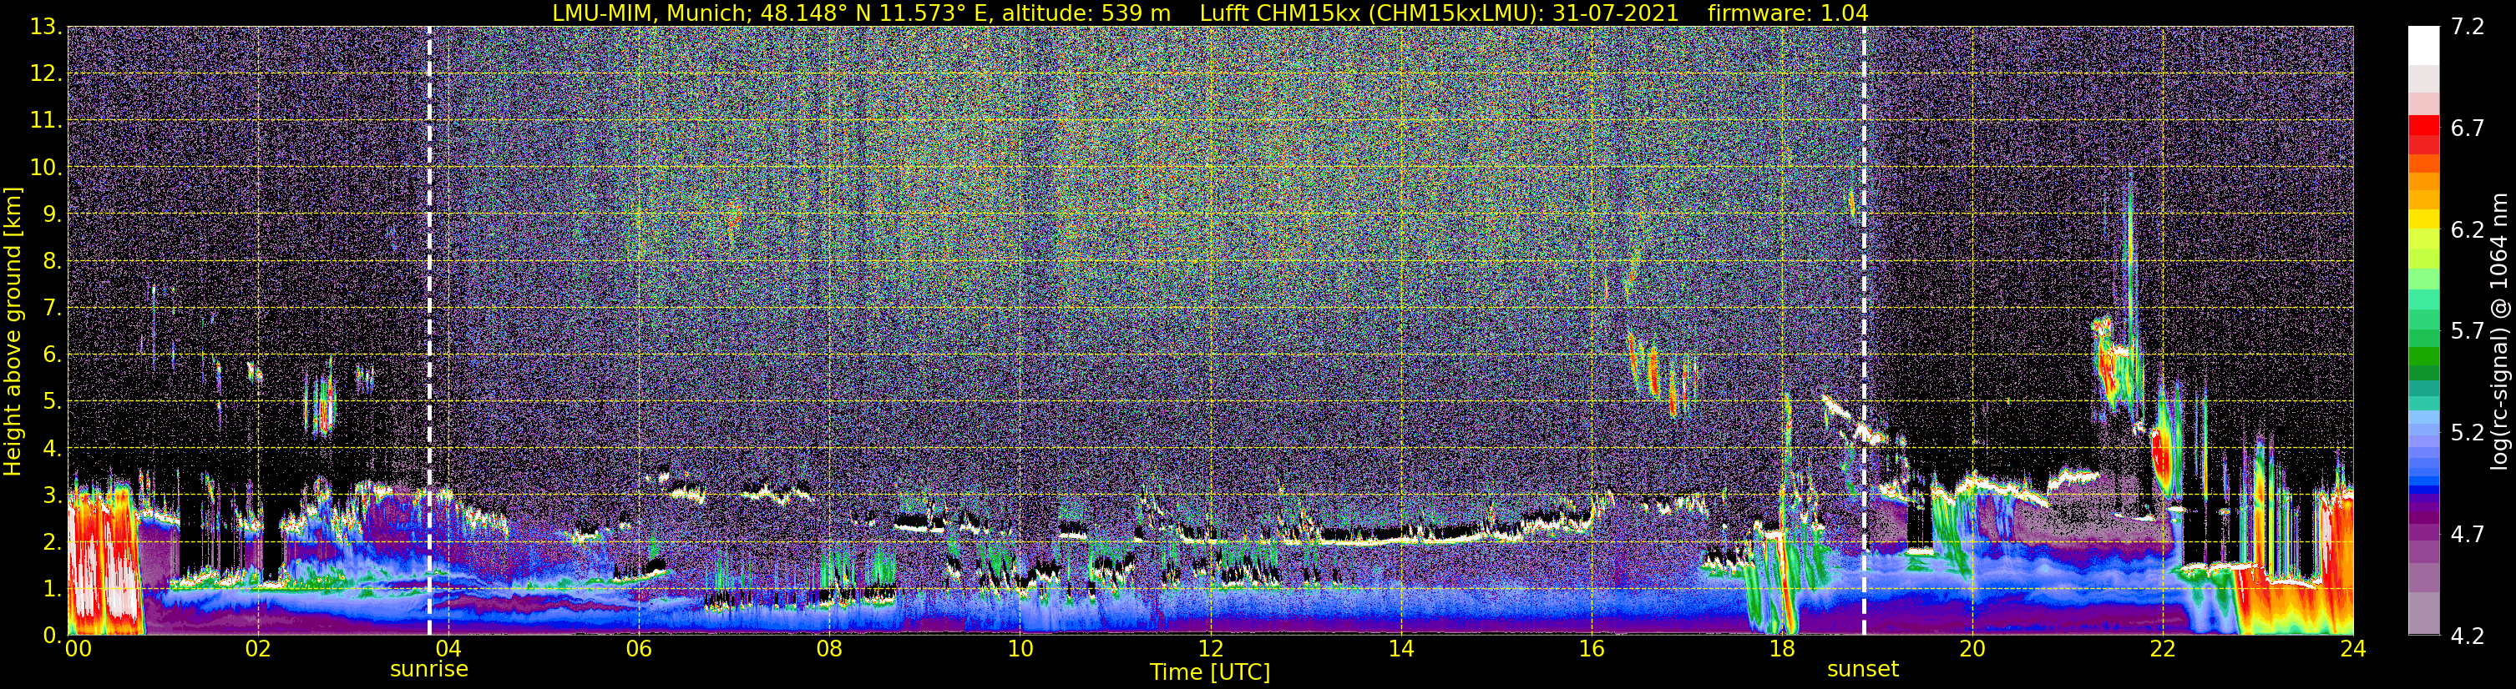
Task: Click the time axis tick '24'
Action: (x=2353, y=649)
